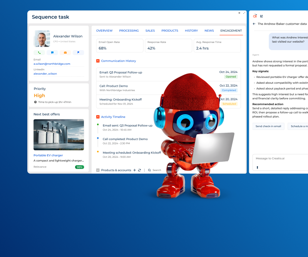Image resolution: width=308 pixels, height=257 pixels.
Task: Click the Portable EV charger product image
Action: click(x=59, y=135)
